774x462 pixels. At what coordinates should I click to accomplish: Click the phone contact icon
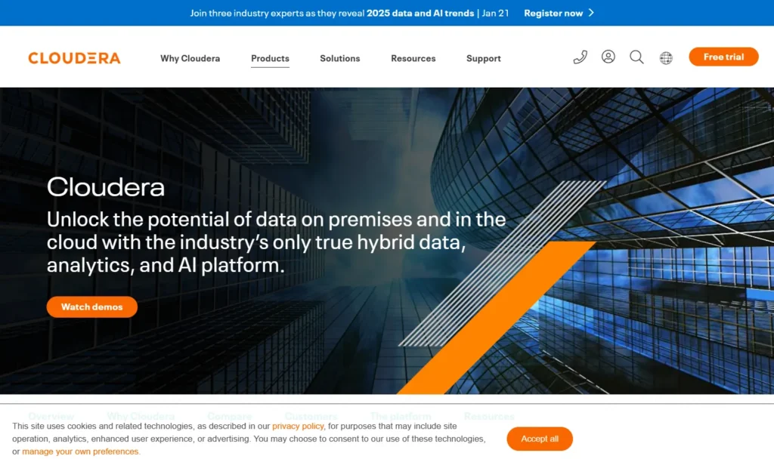580,57
